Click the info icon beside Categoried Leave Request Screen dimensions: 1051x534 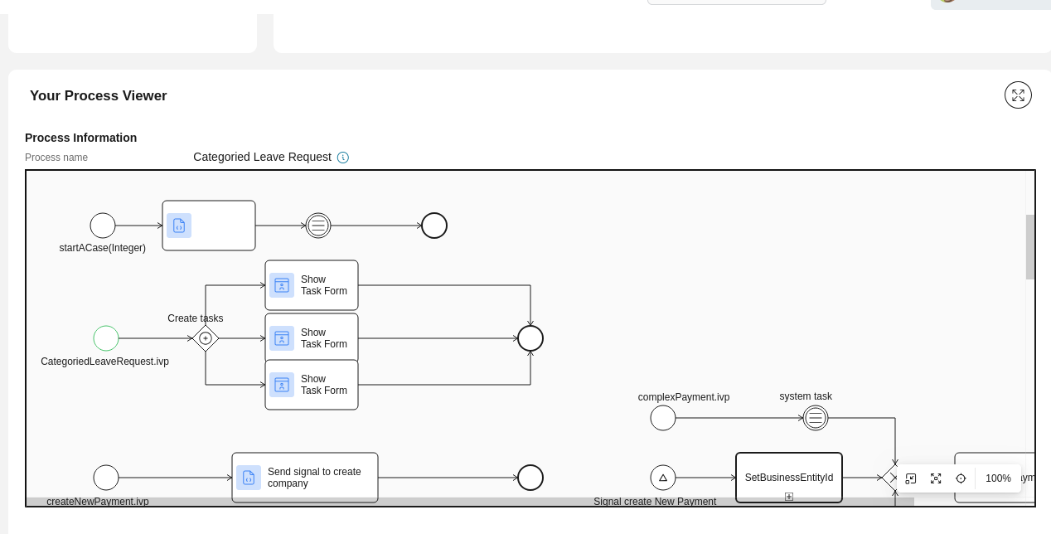tap(342, 158)
